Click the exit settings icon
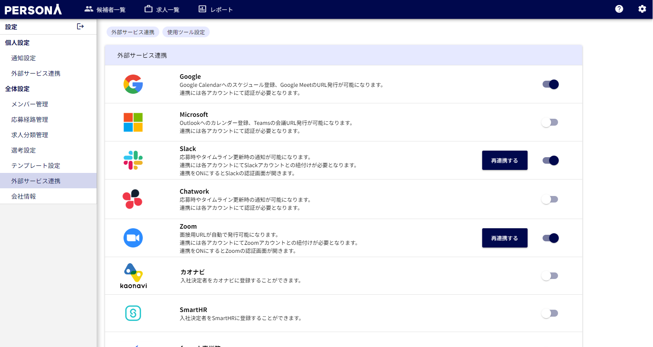The width and height of the screenshot is (653, 347). click(x=80, y=27)
